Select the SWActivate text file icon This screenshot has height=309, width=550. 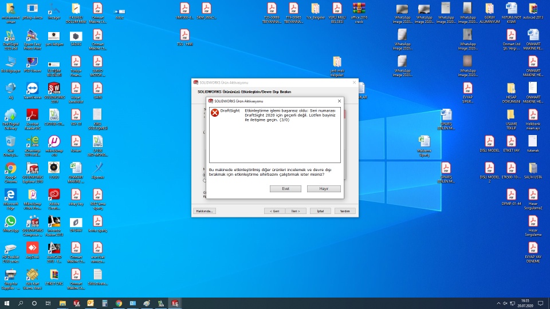point(97,277)
